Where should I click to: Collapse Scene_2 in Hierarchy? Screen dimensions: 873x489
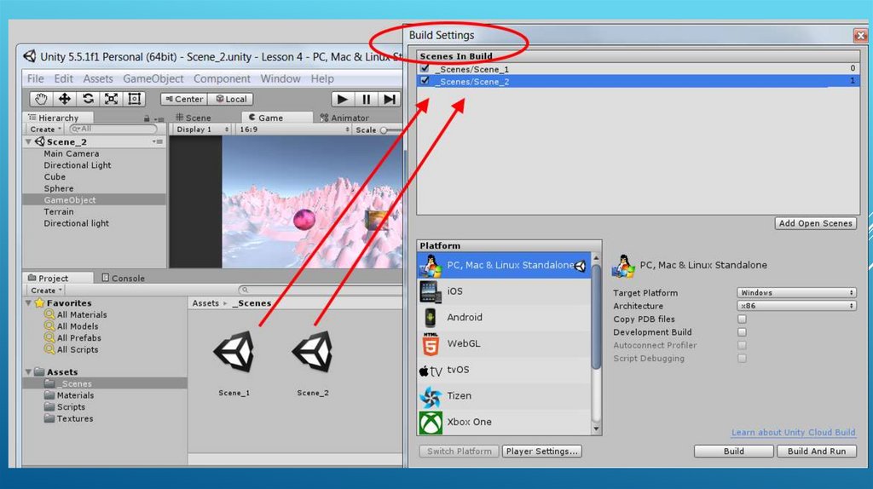(28, 142)
